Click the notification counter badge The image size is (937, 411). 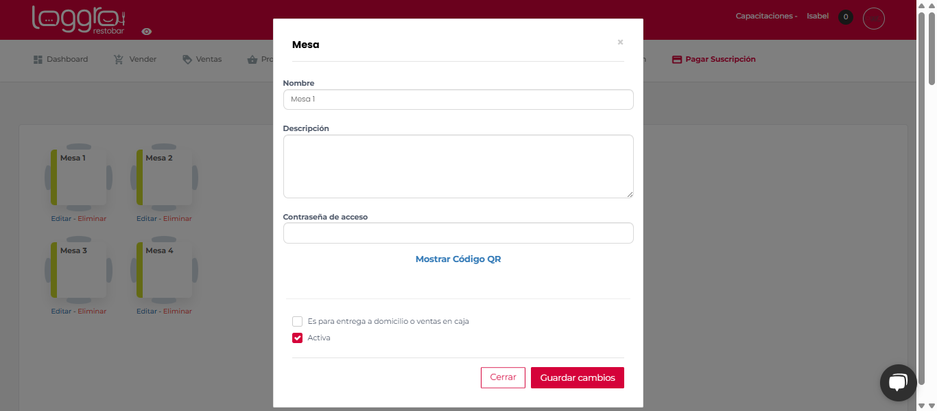tap(846, 17)
